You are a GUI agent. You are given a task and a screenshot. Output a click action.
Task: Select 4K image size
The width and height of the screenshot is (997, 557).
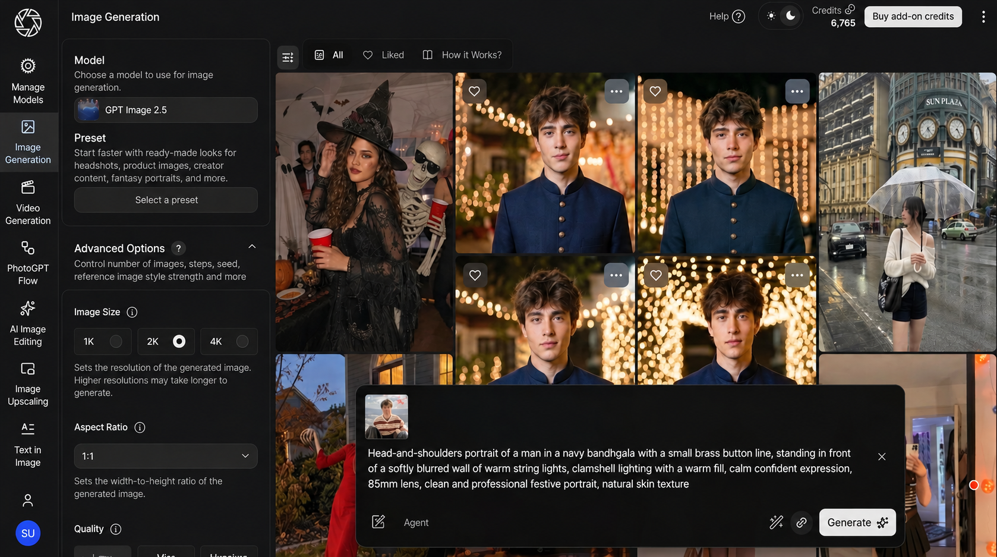pos(229,341)
